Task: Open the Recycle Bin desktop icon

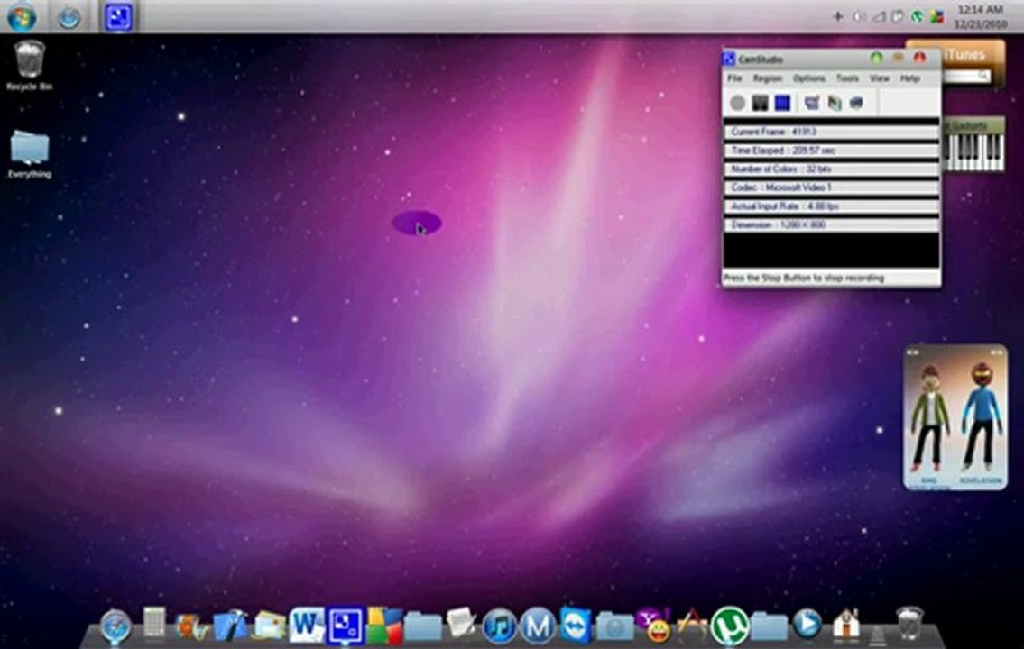Action: (x=29, y=65)
